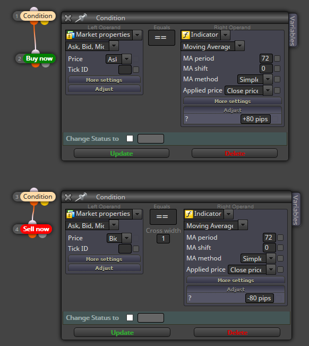Viewport: 309px width, 346px height.
Task: Click yellow output connector of Condition 1
Action: coord(45,22)
